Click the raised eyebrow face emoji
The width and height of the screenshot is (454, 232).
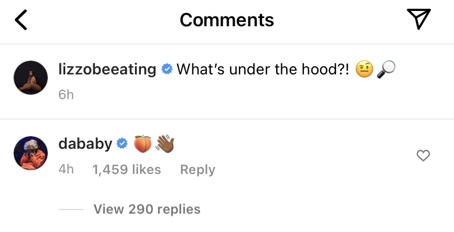(x=364, y=69)
